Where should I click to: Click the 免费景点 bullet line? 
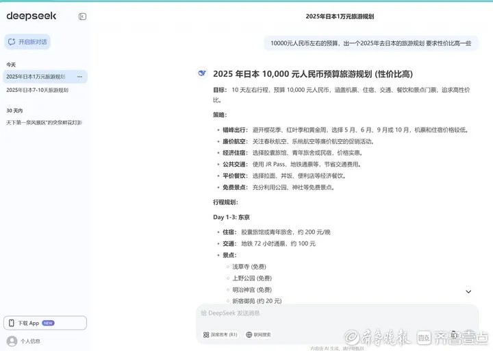[278, 187]
